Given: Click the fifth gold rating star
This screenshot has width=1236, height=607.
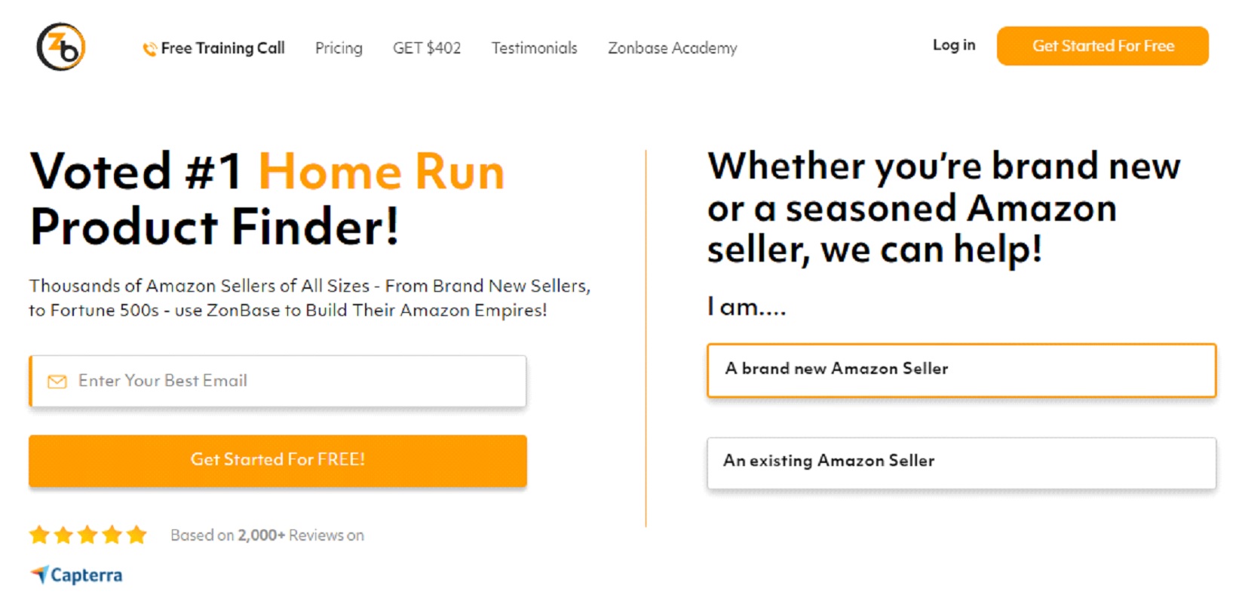Looking at the screenshot, I should [136, 535].
